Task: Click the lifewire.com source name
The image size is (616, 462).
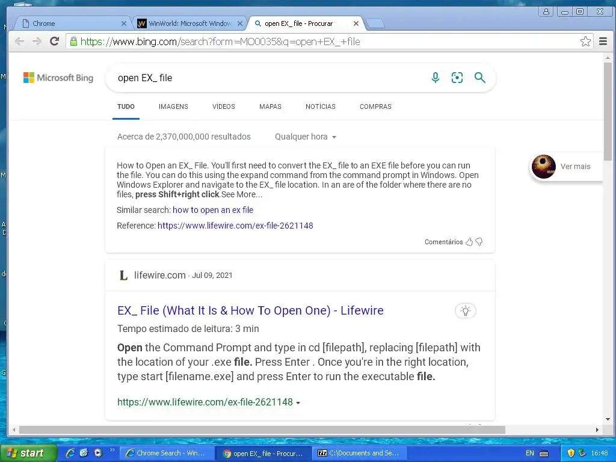Action: coord(160,275)
